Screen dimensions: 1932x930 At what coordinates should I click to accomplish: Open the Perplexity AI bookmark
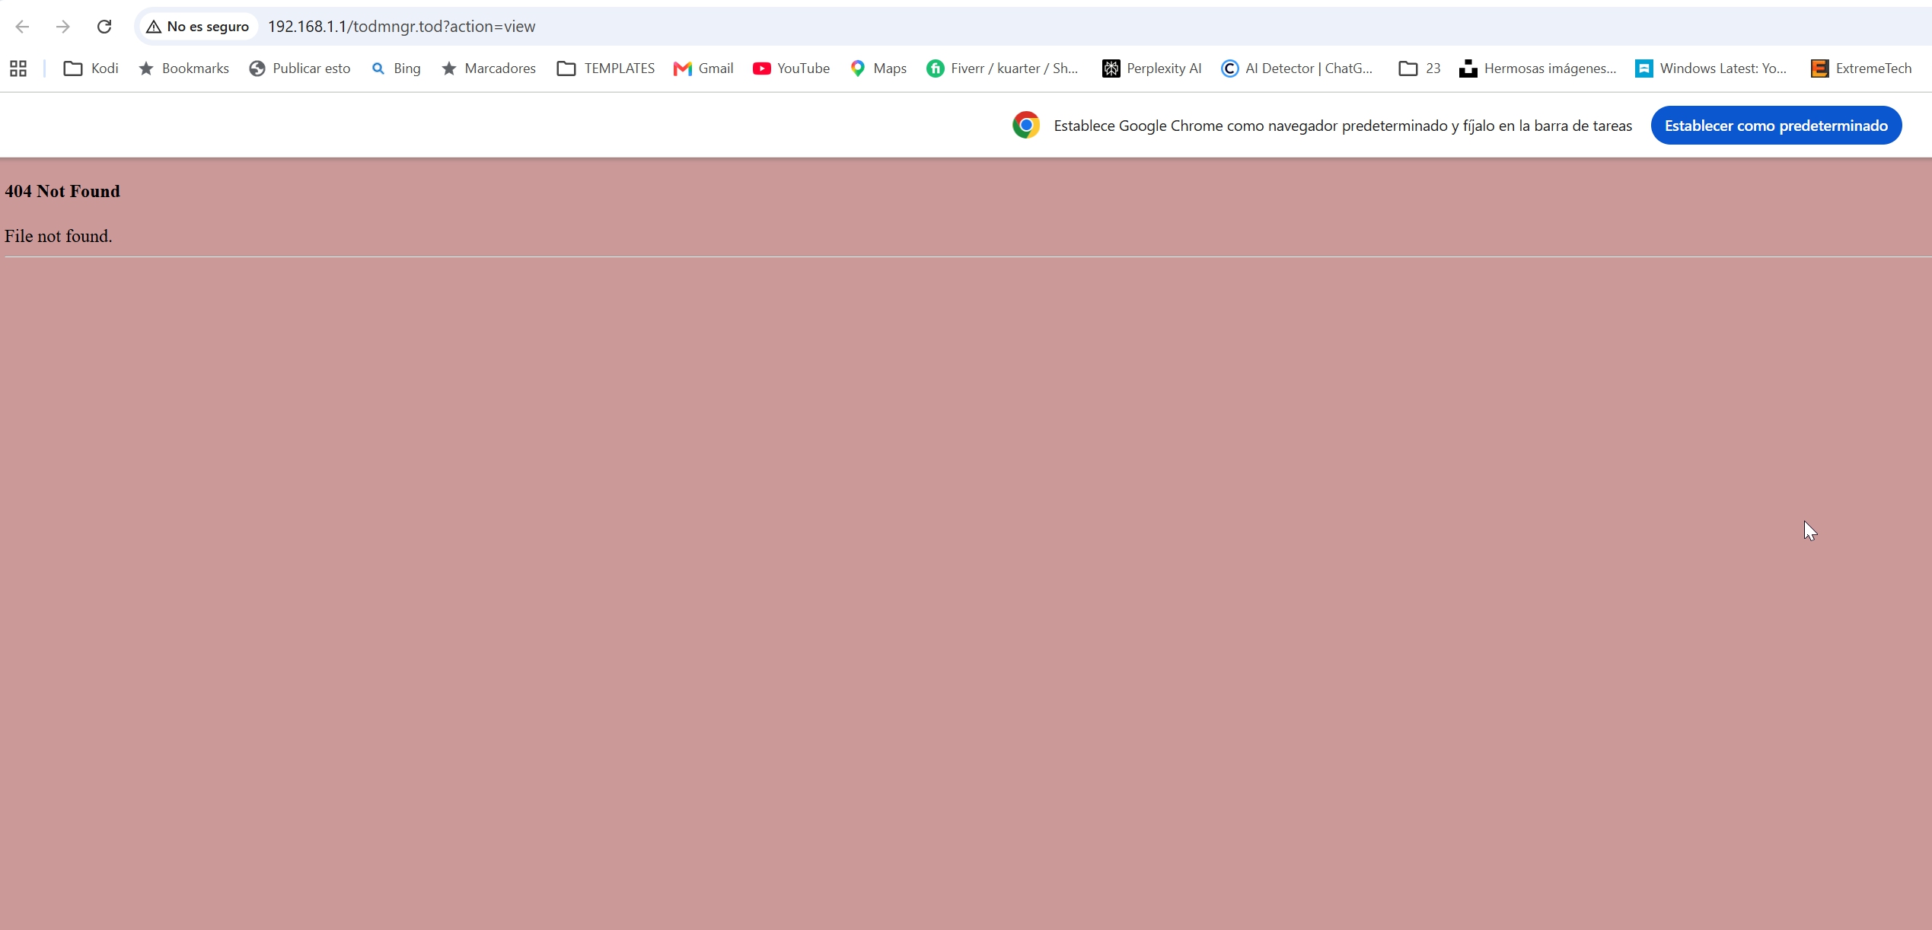pos(1152,68)
